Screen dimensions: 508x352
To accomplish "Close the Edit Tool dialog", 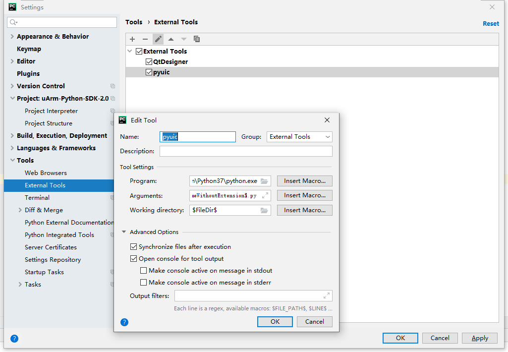I will tap(327, 120).
